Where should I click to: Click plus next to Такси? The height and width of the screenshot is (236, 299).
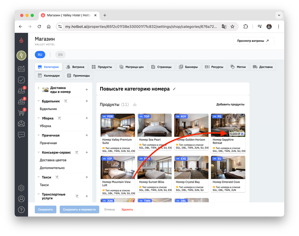(x=87, y=177)
